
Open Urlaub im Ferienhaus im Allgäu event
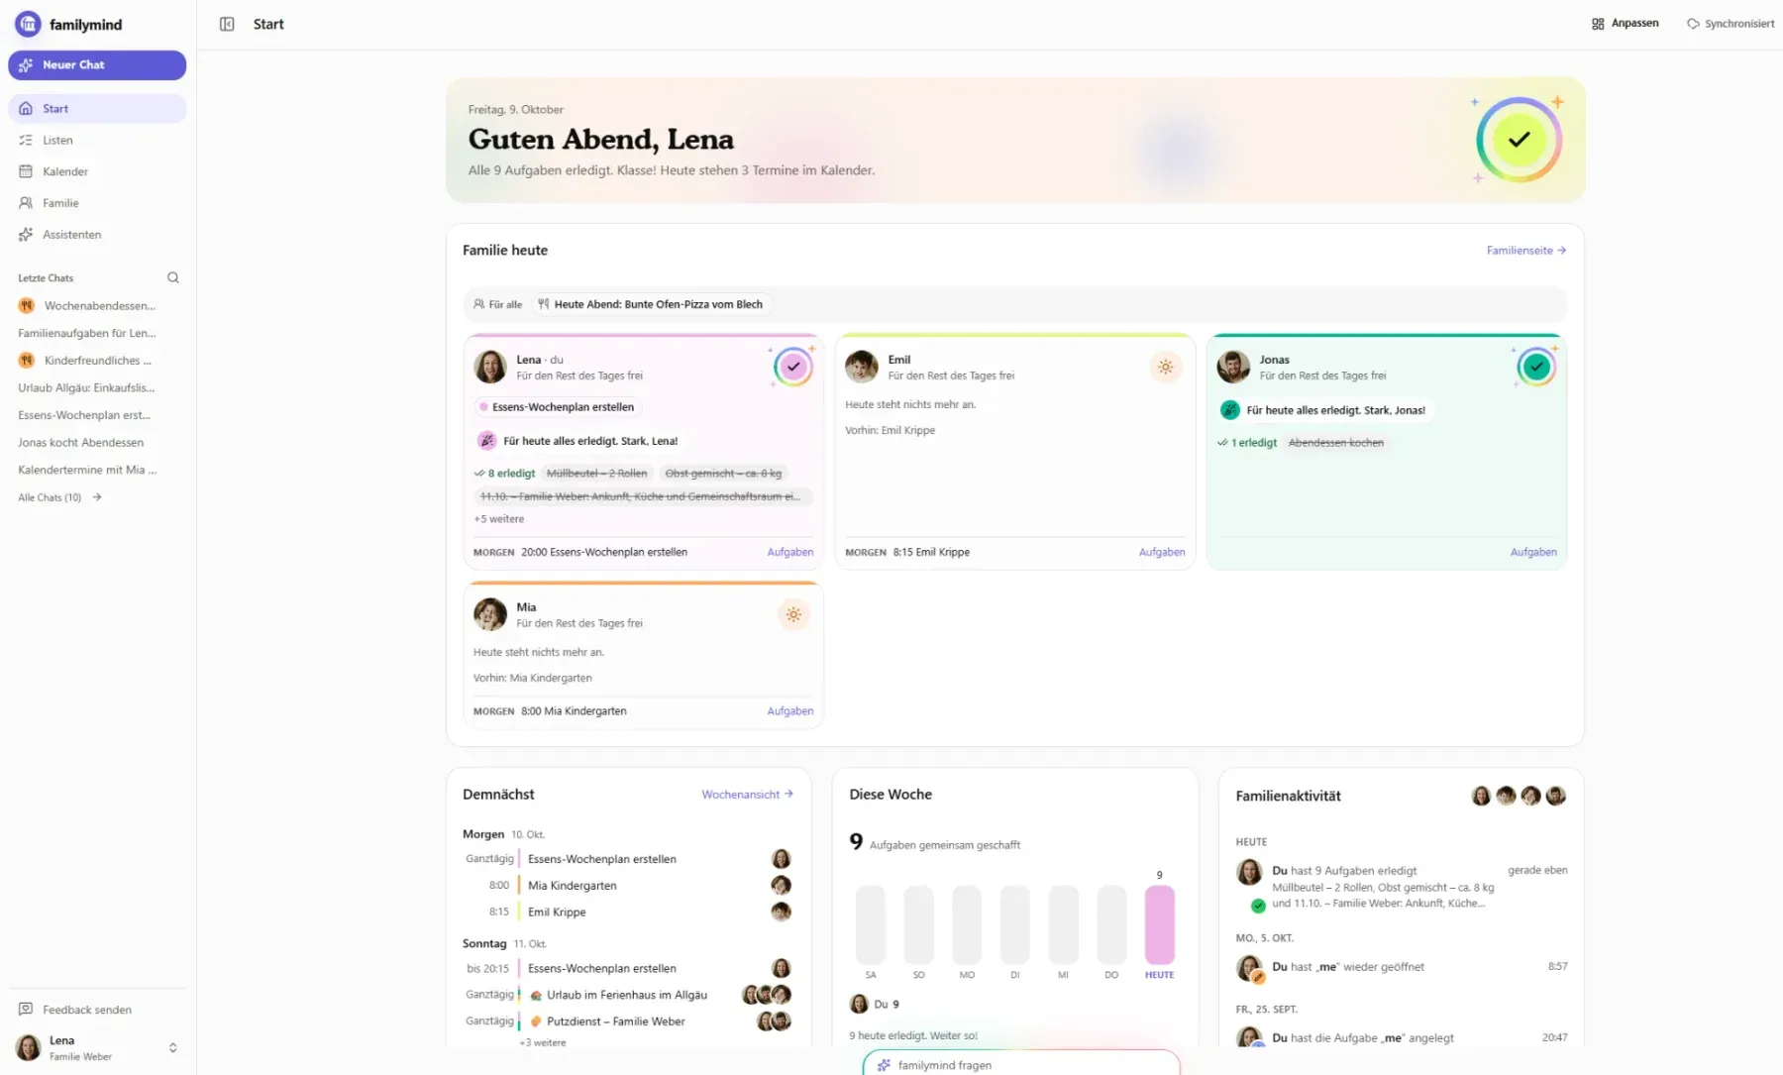tap(628, 995)
